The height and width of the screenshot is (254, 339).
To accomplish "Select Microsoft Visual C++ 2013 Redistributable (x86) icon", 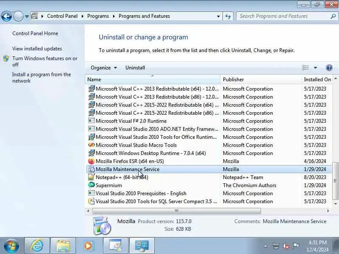I will click(x=92, y=97).
